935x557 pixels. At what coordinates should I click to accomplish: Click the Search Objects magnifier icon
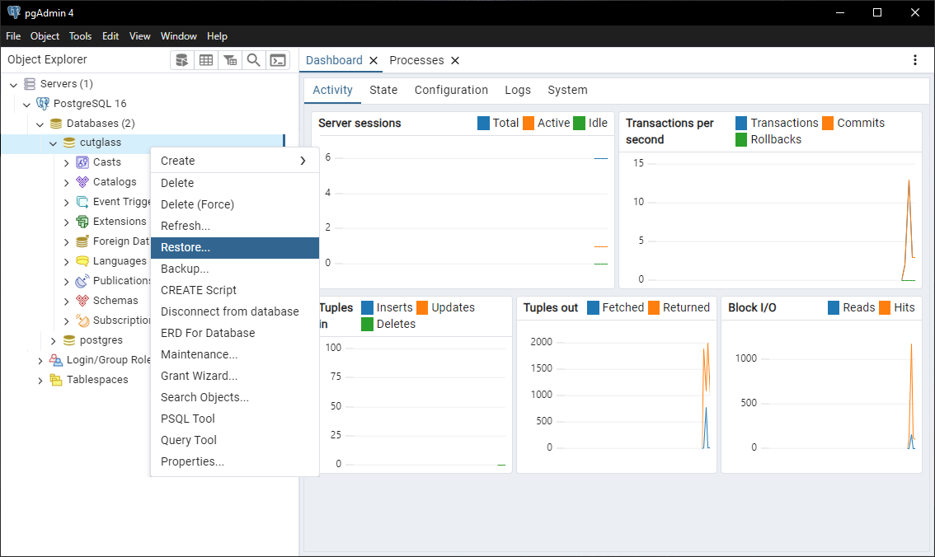(254, 60)
